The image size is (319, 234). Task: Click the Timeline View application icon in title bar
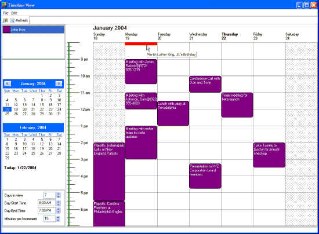[x=4, y=5]
